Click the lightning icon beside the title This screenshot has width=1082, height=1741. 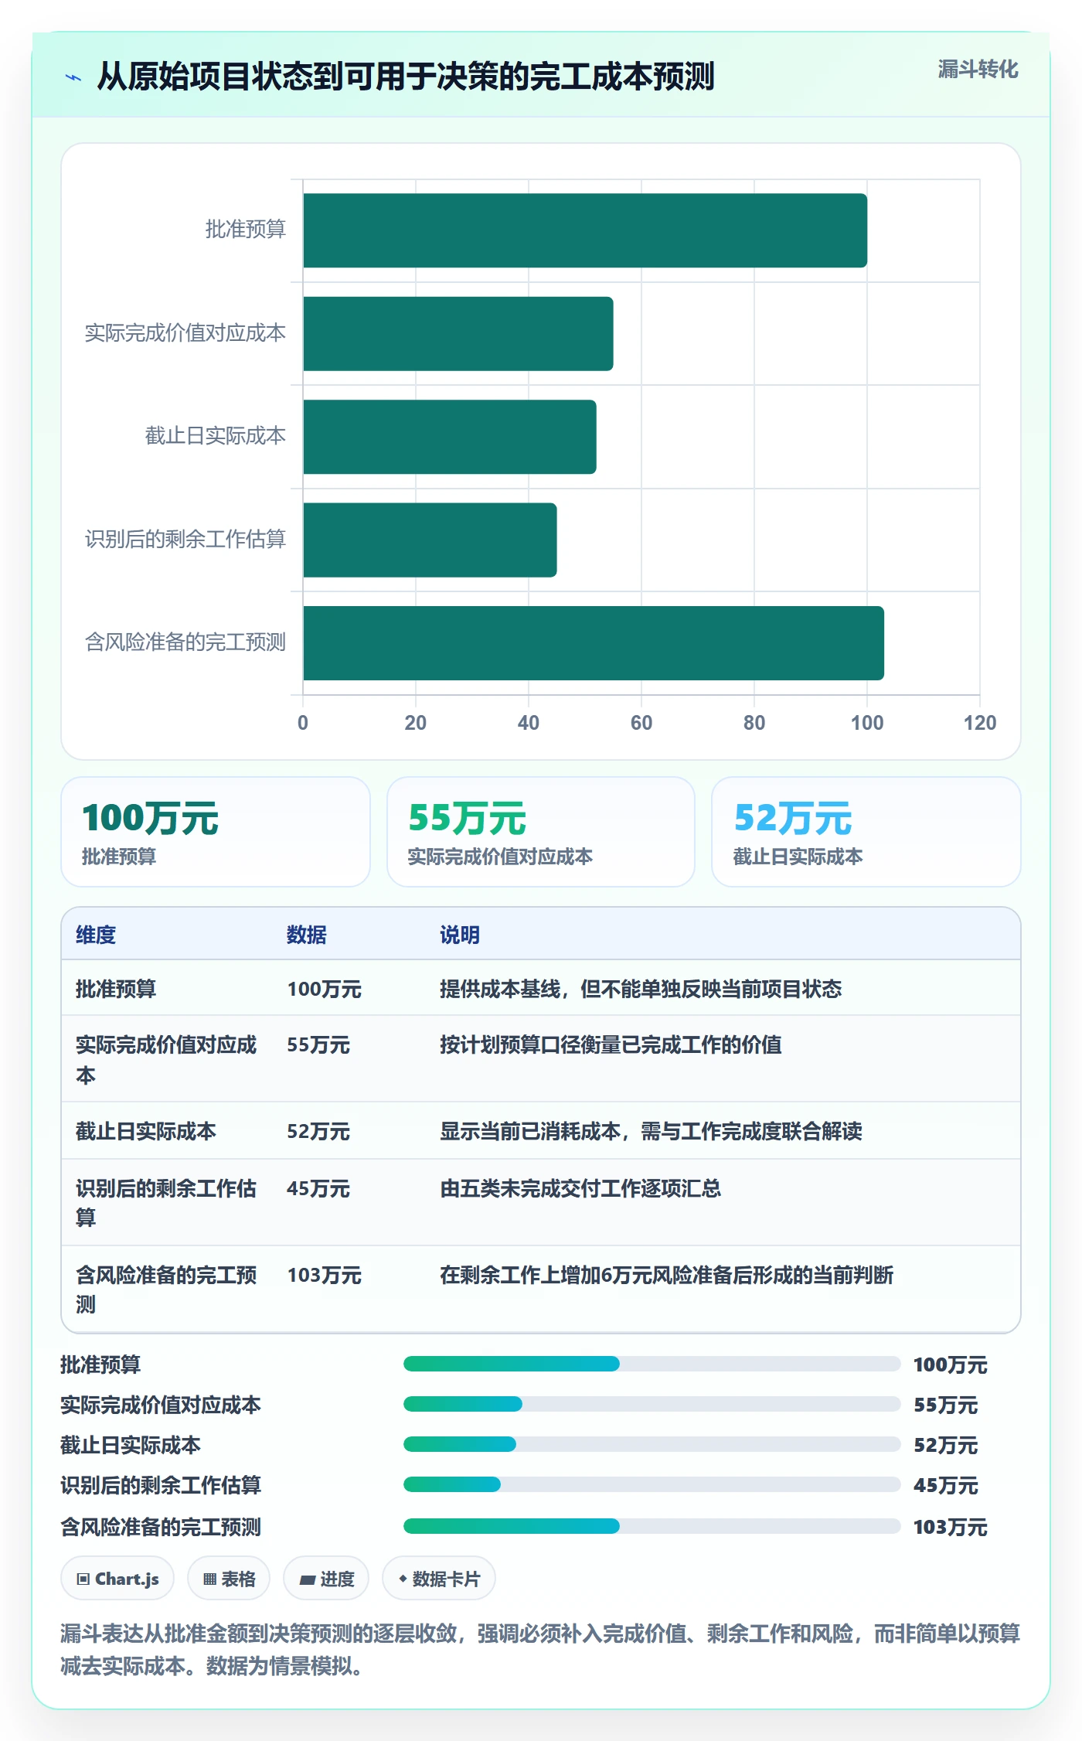73,77
